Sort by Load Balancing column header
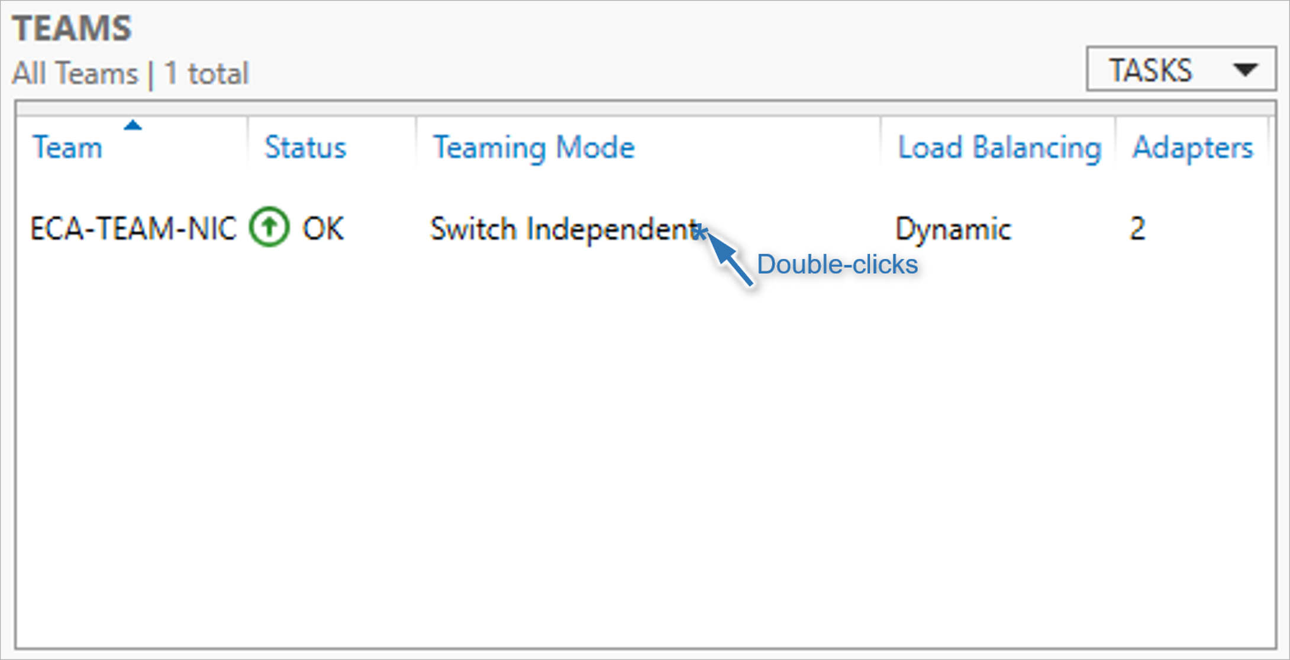The height and width of the screenshot is (660, 1290). pyautogui.click(x=999, y=147)
